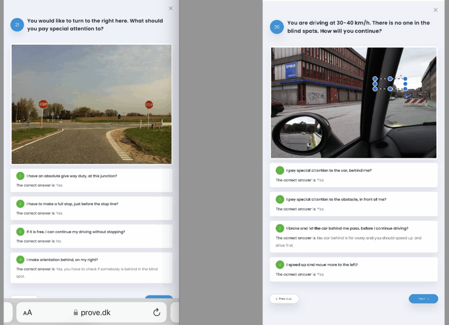Select the obstacle in front of me statement
449x325 pixels.
coord(336,199)
